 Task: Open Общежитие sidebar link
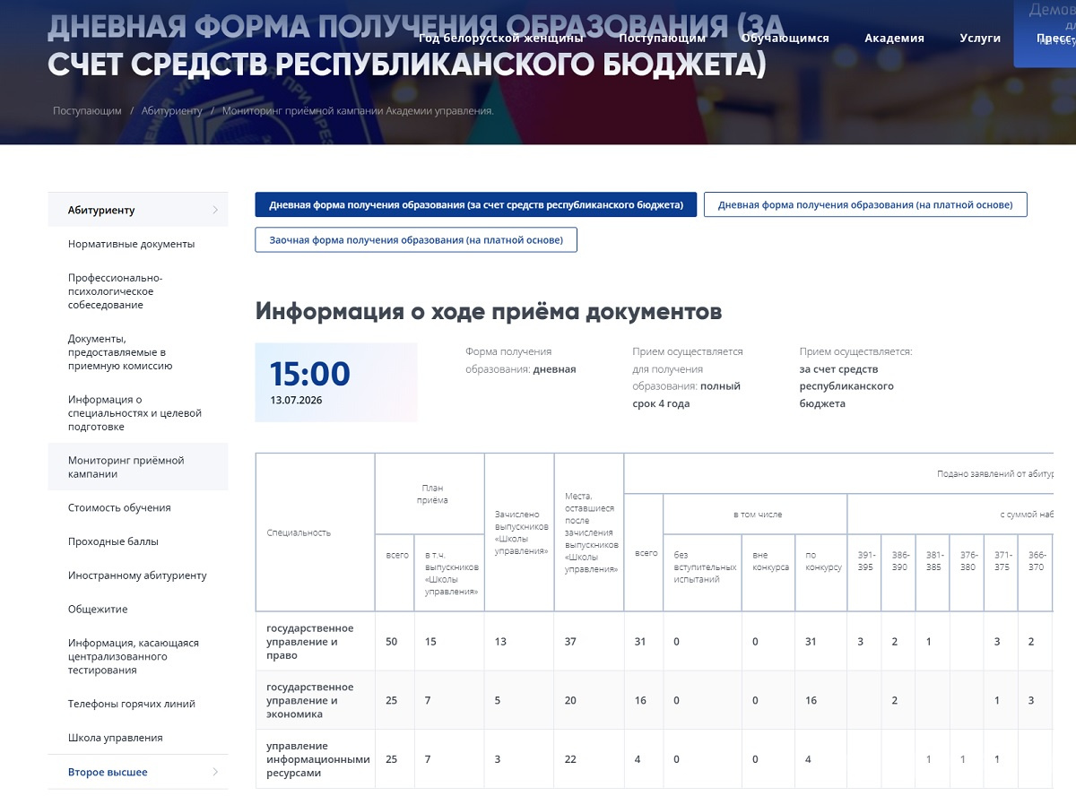[98, 609]
